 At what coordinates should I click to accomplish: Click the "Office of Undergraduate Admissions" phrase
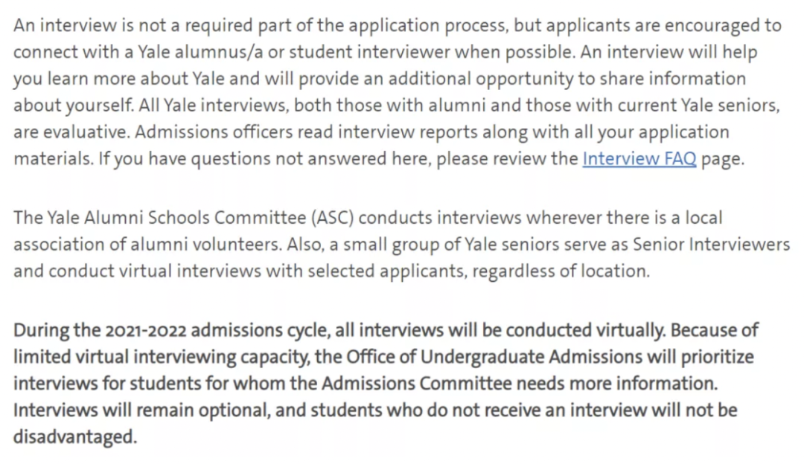[494, 357]
